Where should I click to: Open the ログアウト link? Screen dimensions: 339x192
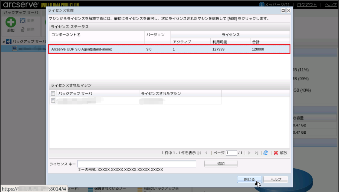point(307,4)
